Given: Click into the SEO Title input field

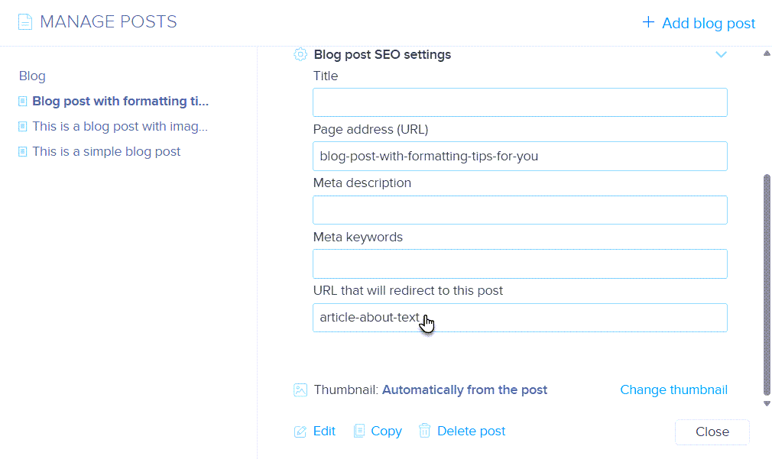Looking at the screenshot, I should click(x=520, y=102).
